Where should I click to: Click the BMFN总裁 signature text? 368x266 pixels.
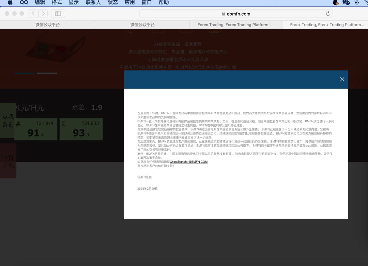[144, 177]
